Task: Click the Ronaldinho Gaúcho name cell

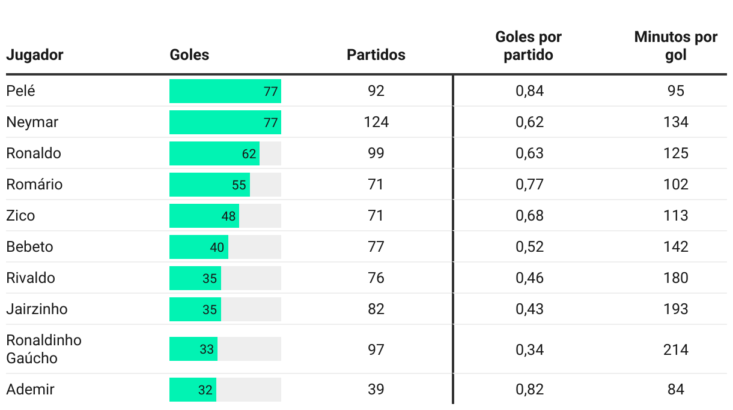Action: click(44, 349)
